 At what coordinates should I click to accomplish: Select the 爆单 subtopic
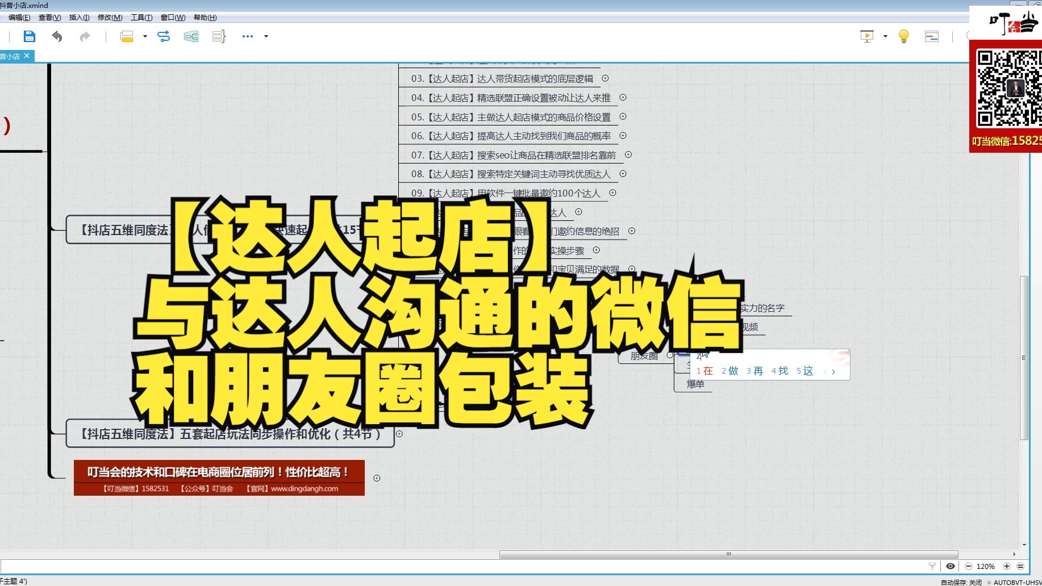click(x=695, y=384)
